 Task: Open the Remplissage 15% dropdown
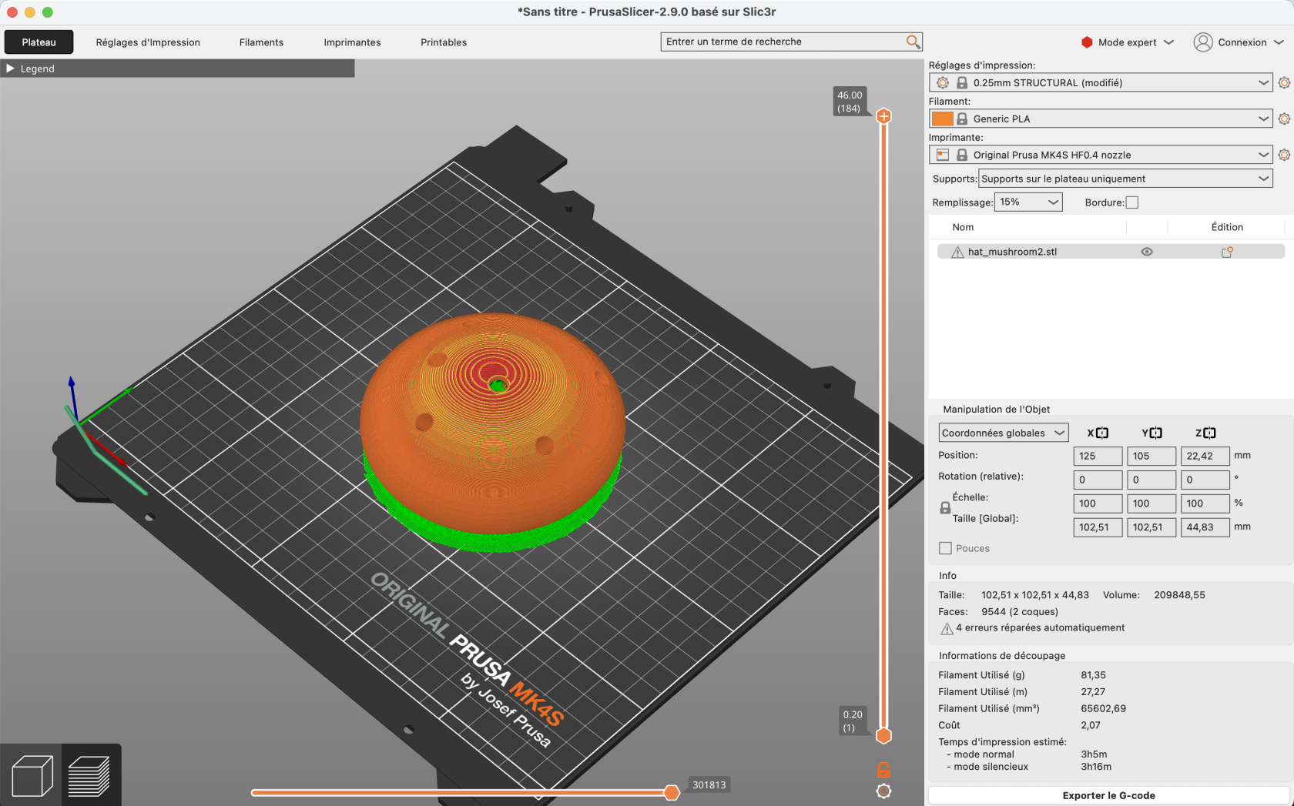(x=1028, y=202)
